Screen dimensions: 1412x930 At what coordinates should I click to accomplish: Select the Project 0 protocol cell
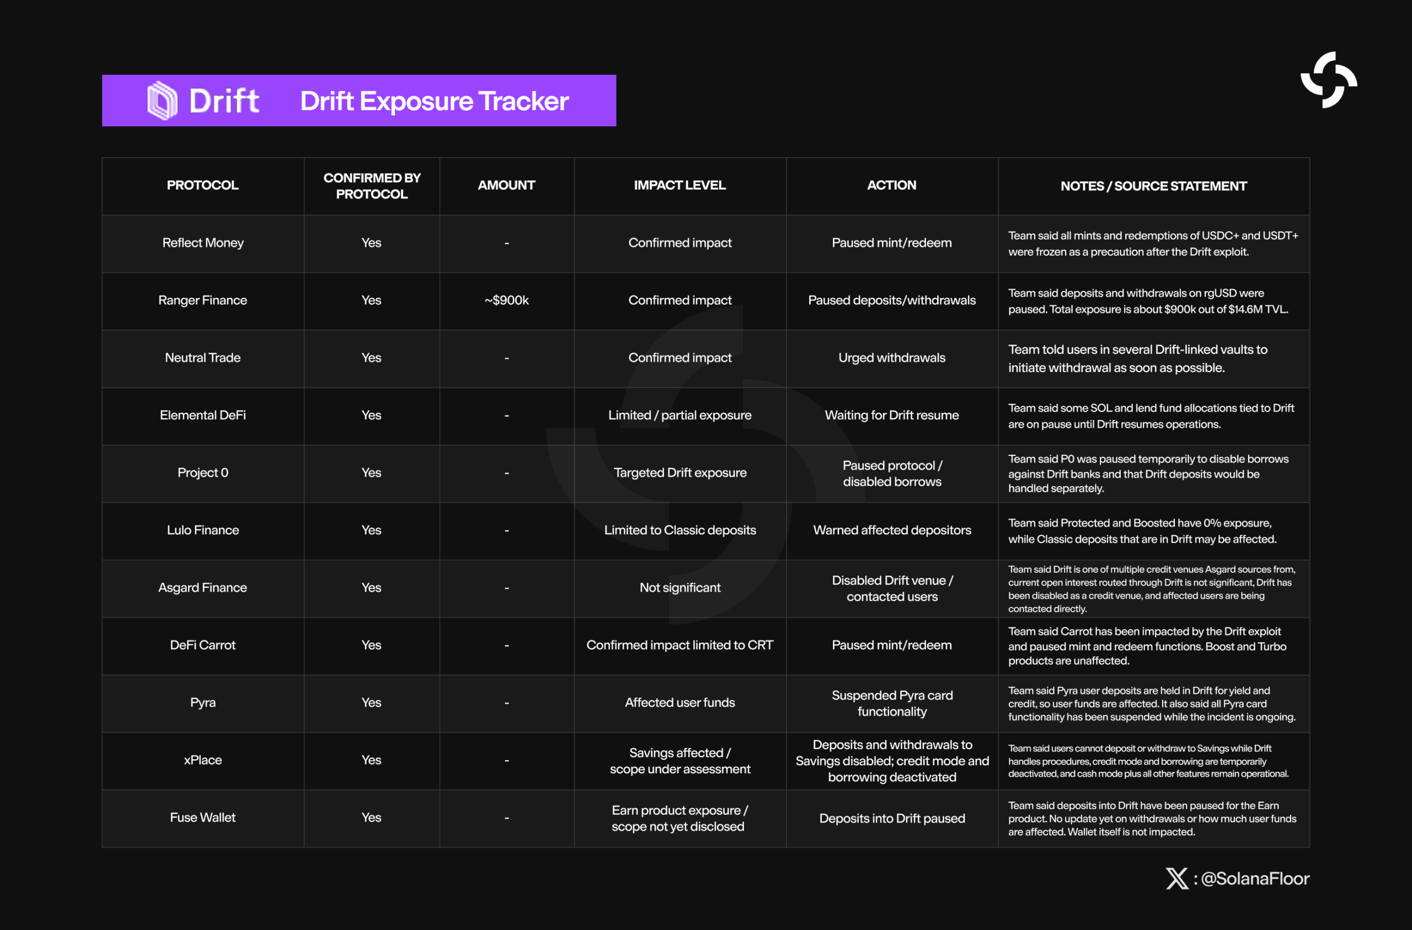pyautogui.click(x=203, y=474)
